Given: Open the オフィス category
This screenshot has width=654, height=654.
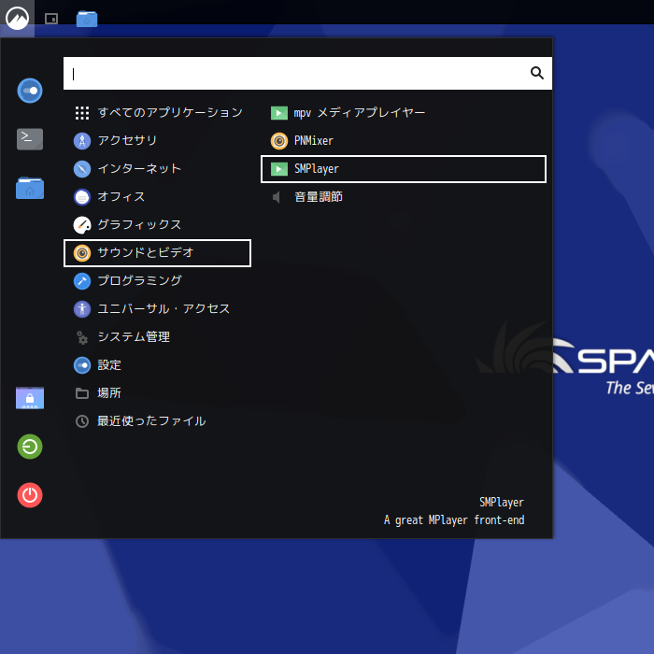Looking at the screenshot, I should (x=157, y=197).
